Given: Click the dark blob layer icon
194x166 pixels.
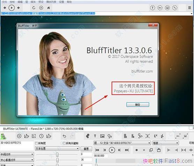Looking at the screenshot, I should (88, 136).
